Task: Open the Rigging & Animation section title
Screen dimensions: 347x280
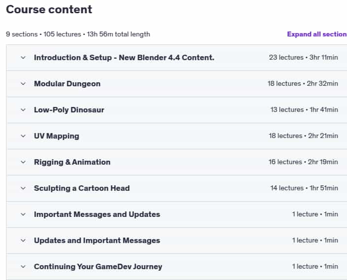Action: click(72, 162)
